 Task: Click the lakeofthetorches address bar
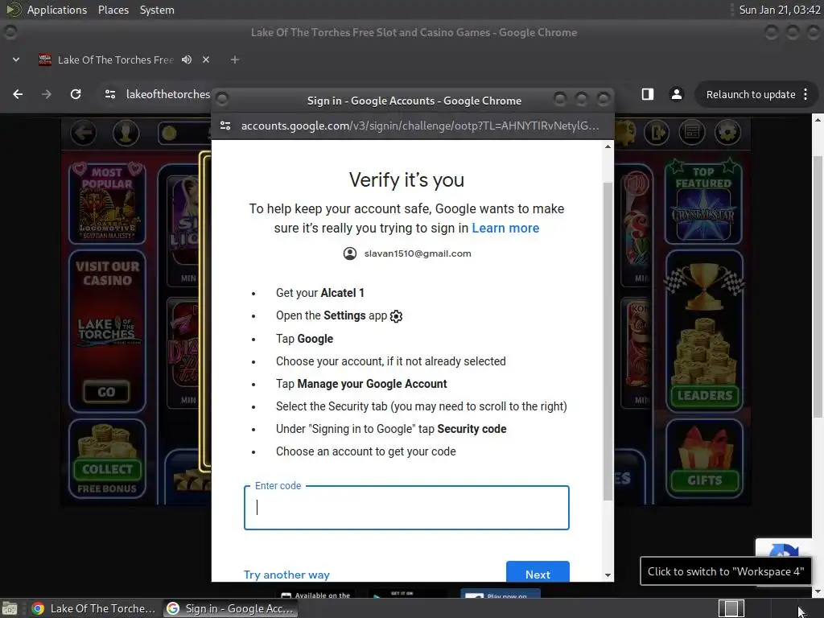[167, 94]
